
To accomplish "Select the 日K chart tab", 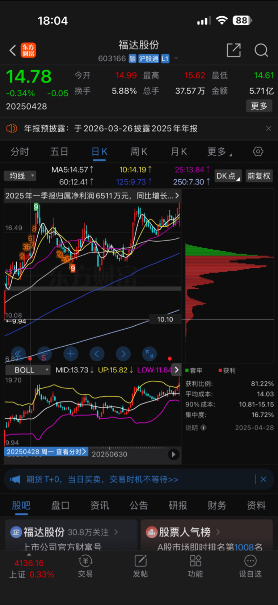I will tap(99, 151).
